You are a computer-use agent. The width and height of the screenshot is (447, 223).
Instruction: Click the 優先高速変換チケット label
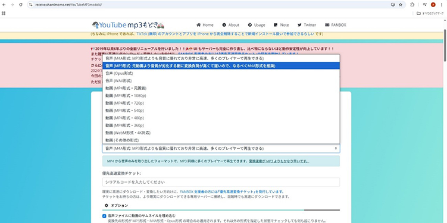(121, 173)
